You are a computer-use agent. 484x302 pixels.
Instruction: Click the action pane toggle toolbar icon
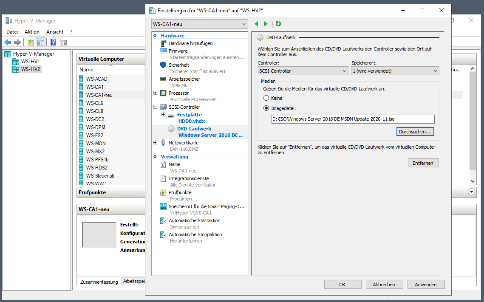tap(63, 42)
